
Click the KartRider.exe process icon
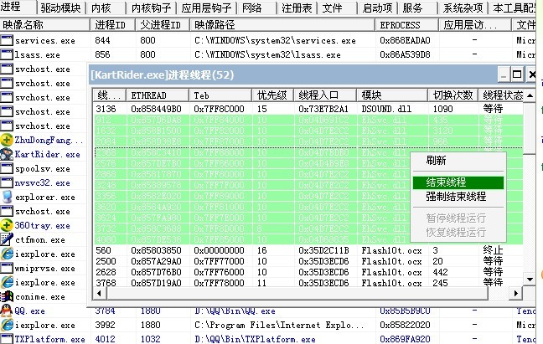click(x=7, y=154)
